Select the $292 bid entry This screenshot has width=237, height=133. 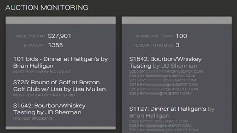coord(158,121)
